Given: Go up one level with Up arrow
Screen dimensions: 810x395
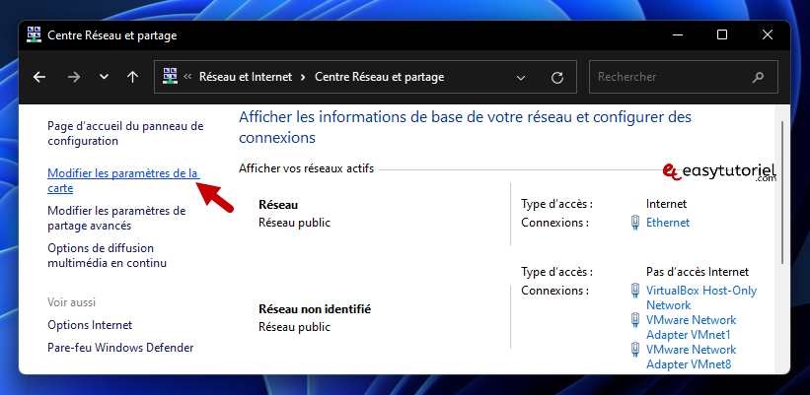Looking at the screenshot, I should point(133,78).
